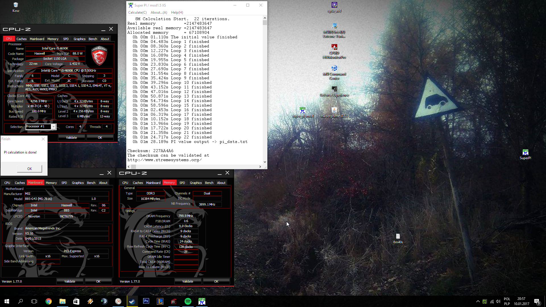
Task: Switch to SPD tab in top CPU-Z window
Action: click(x=66, y=39)
